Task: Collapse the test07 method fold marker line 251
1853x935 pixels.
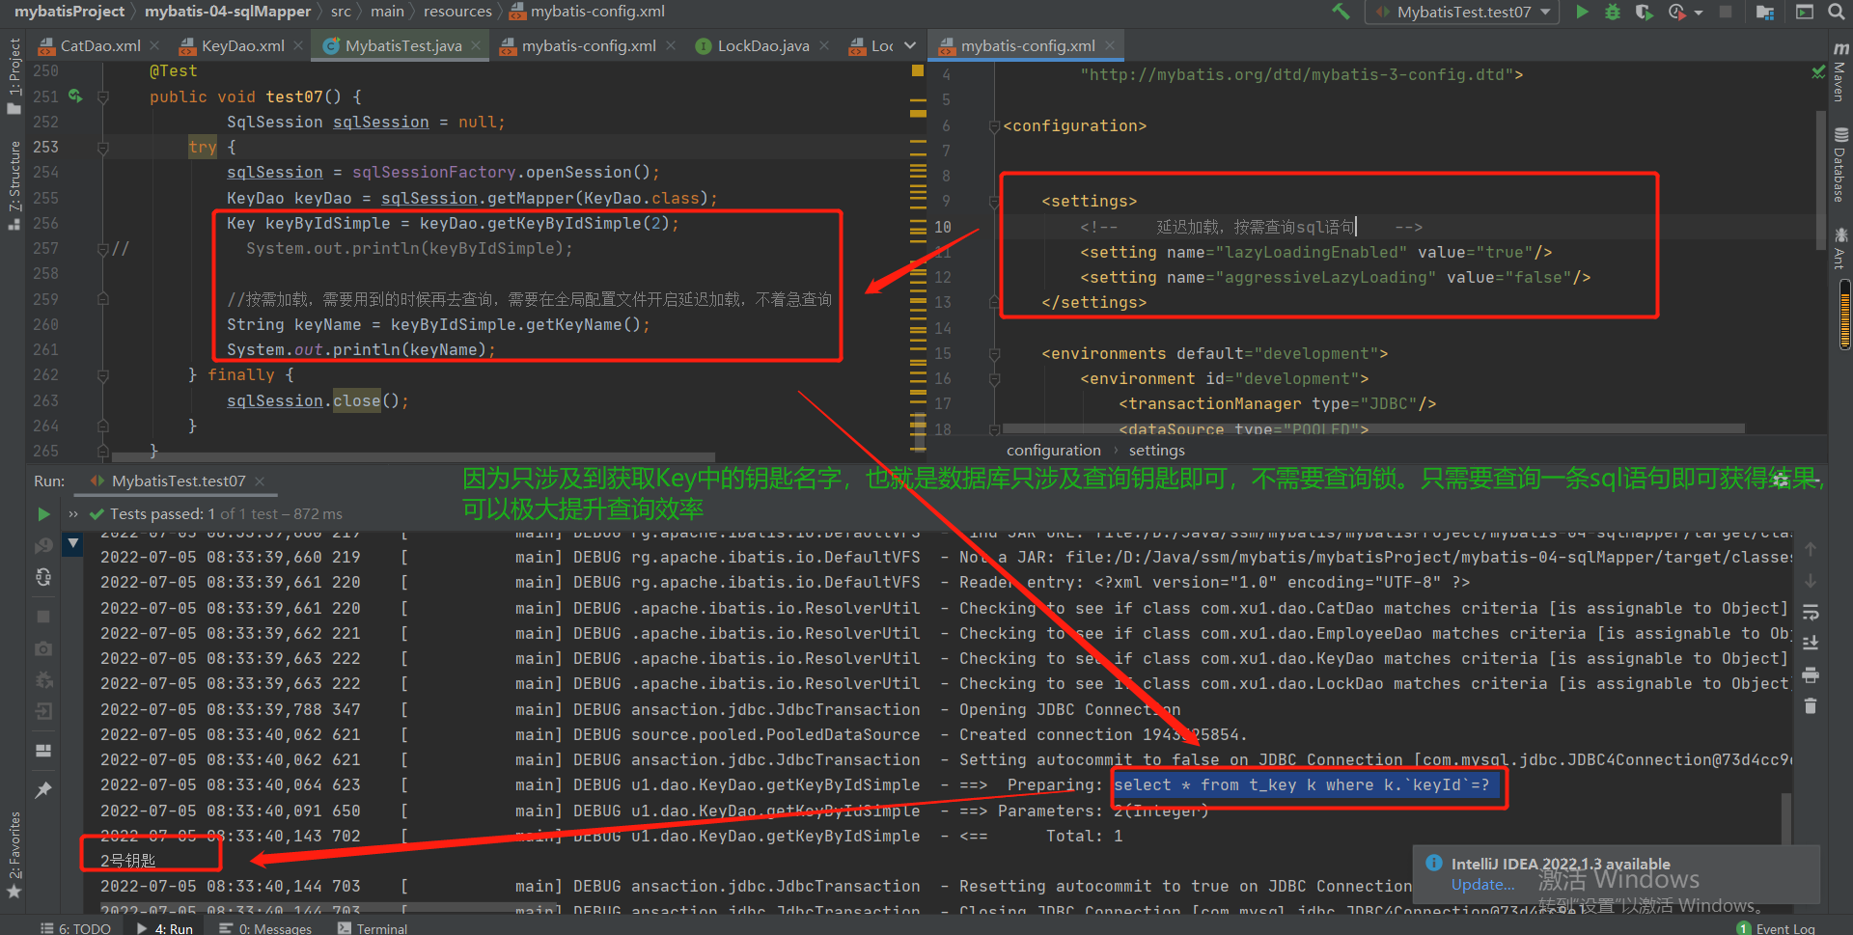Action: [x=103, y=96]
